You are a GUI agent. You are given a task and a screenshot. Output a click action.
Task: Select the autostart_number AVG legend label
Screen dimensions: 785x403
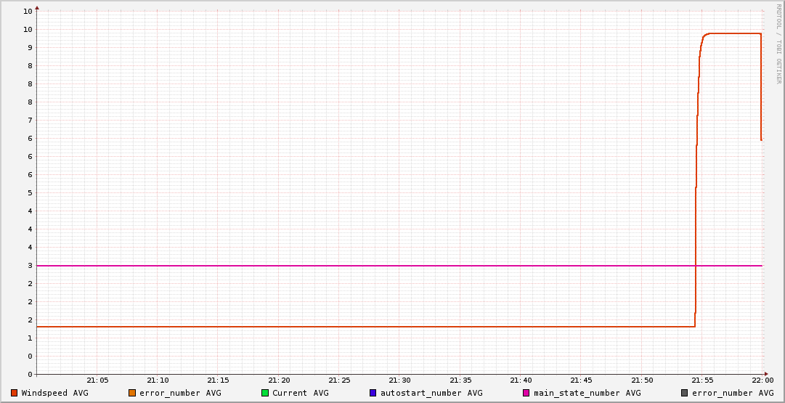coord(431,393)
